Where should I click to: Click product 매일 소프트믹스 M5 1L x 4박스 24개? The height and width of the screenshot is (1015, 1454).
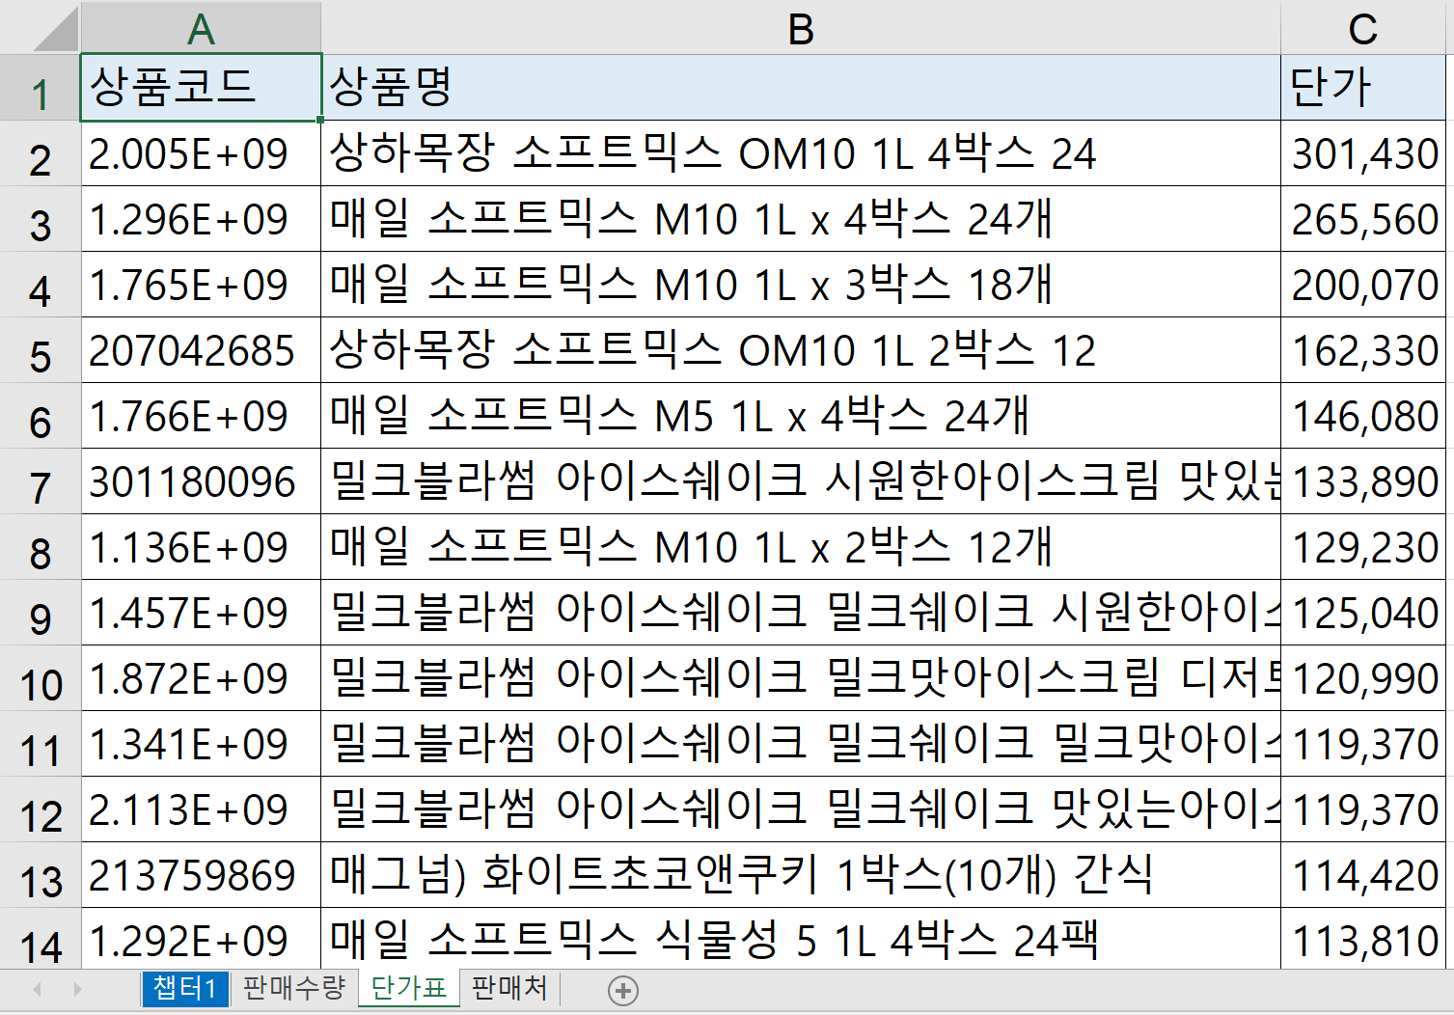coord(801,416)
